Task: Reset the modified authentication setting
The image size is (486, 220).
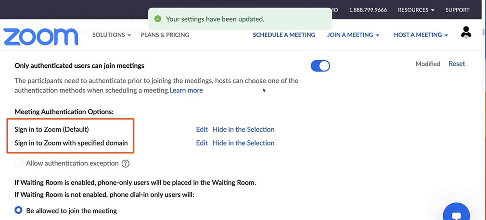Action: 457,63
